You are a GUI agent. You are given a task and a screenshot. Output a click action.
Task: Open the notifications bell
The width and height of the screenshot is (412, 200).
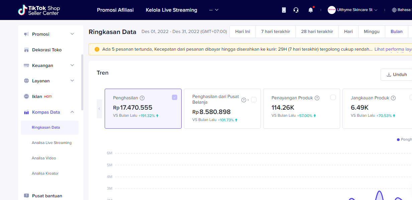click(311, 10)
